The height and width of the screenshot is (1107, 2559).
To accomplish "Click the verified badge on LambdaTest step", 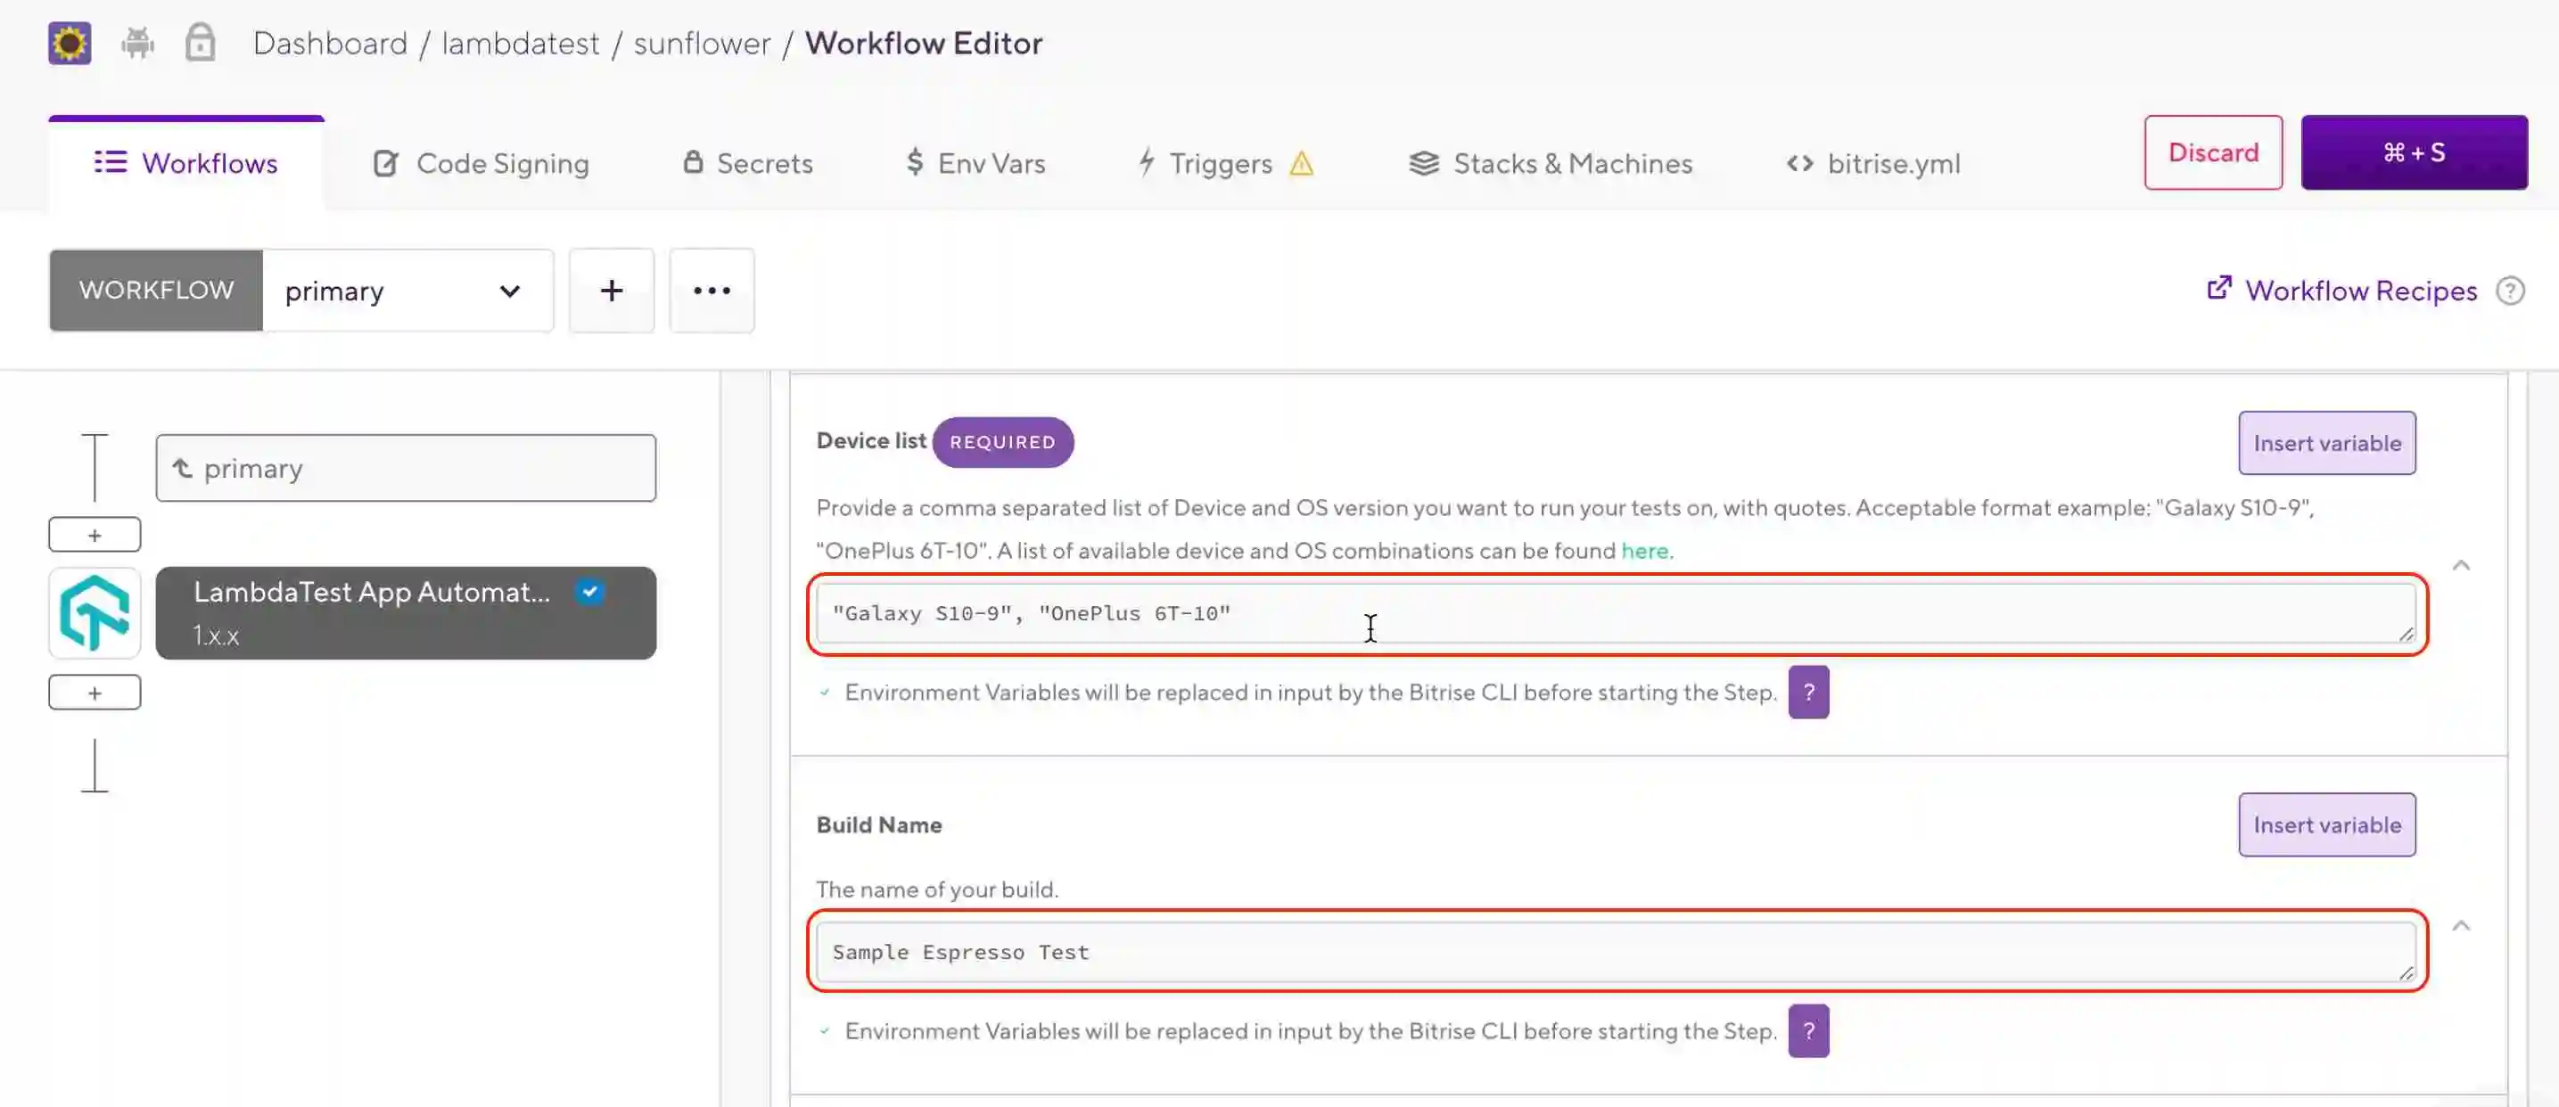I will 590,592.
